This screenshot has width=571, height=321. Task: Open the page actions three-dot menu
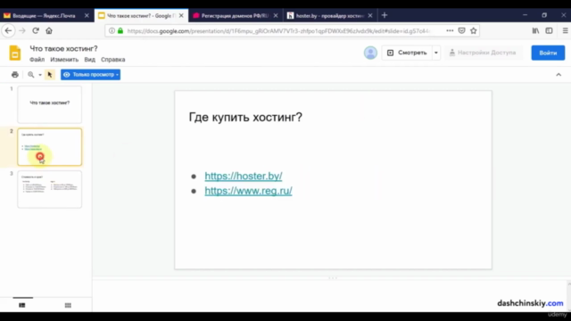(450, 31)
